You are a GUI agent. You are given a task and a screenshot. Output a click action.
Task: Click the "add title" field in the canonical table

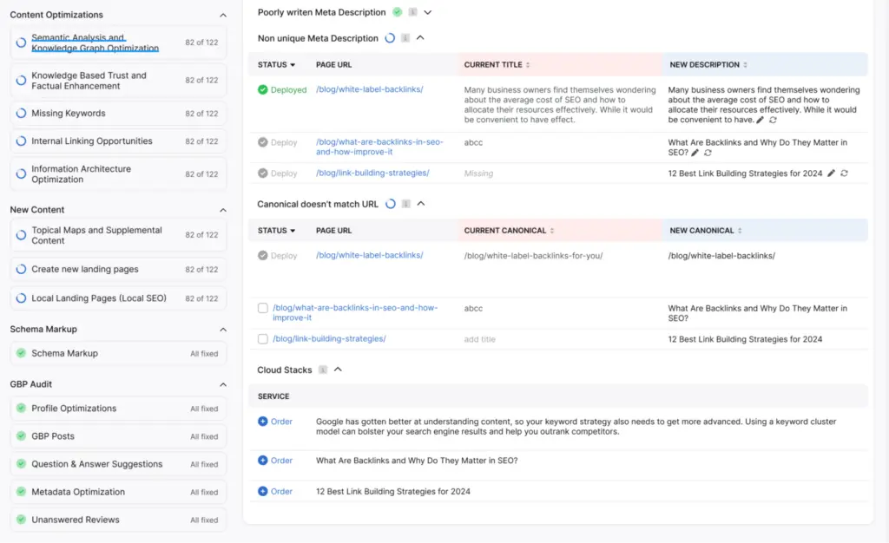[479, 339]
